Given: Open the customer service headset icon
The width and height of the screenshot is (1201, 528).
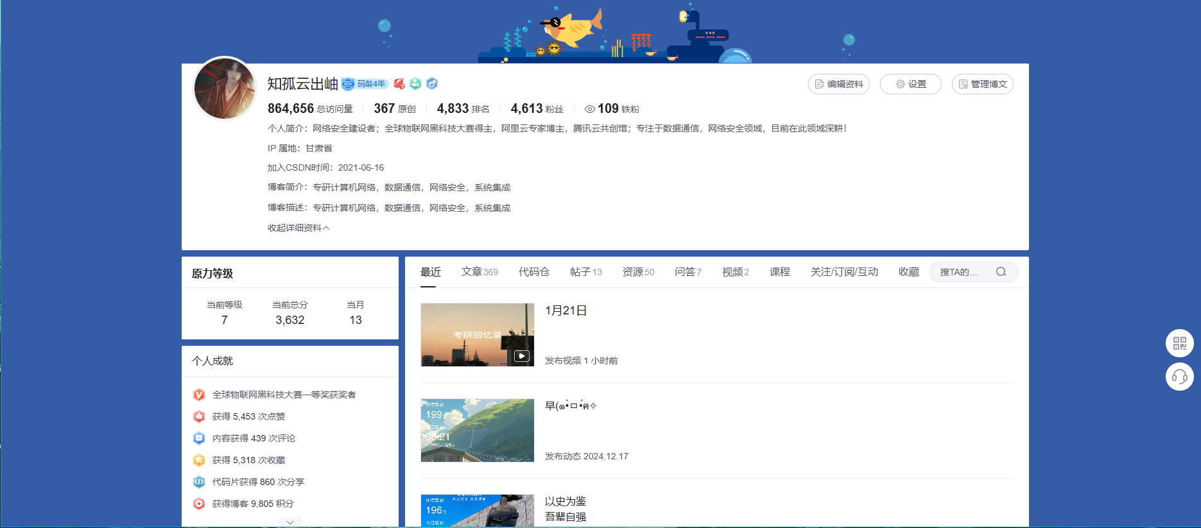Looking at the screenshot, I should pyautogui.click(x=1180, y=377).
